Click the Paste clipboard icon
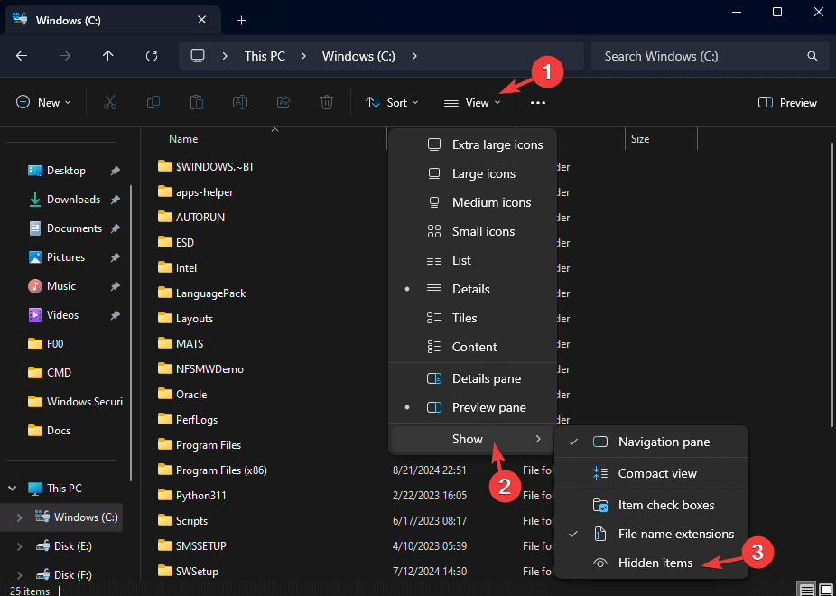Viewport: 836px width, 596px height. tap(196, 102)
